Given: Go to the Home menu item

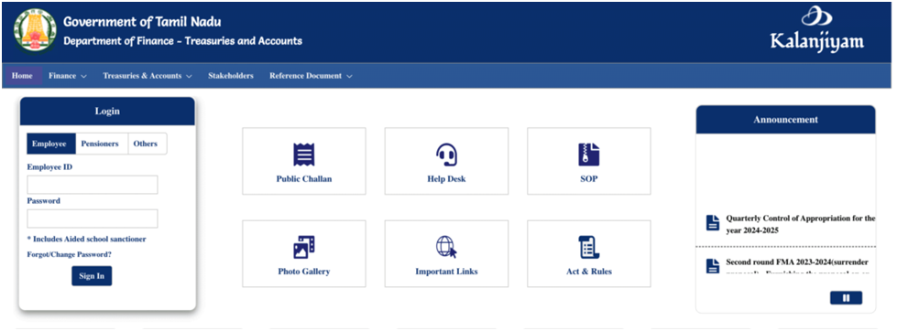Looking at the screenshot, I should pos(22,76).
